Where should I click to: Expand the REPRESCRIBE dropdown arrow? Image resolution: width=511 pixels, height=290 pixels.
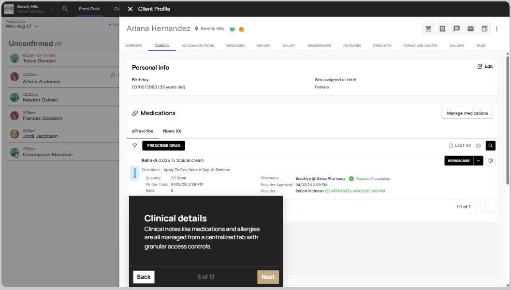pyautogui.click(x=479, y=160)
